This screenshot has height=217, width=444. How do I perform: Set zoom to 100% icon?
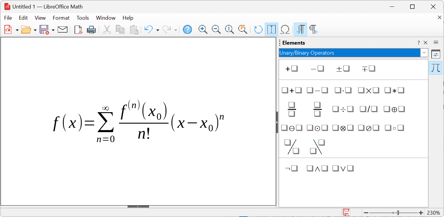click(x=229, y=29)
